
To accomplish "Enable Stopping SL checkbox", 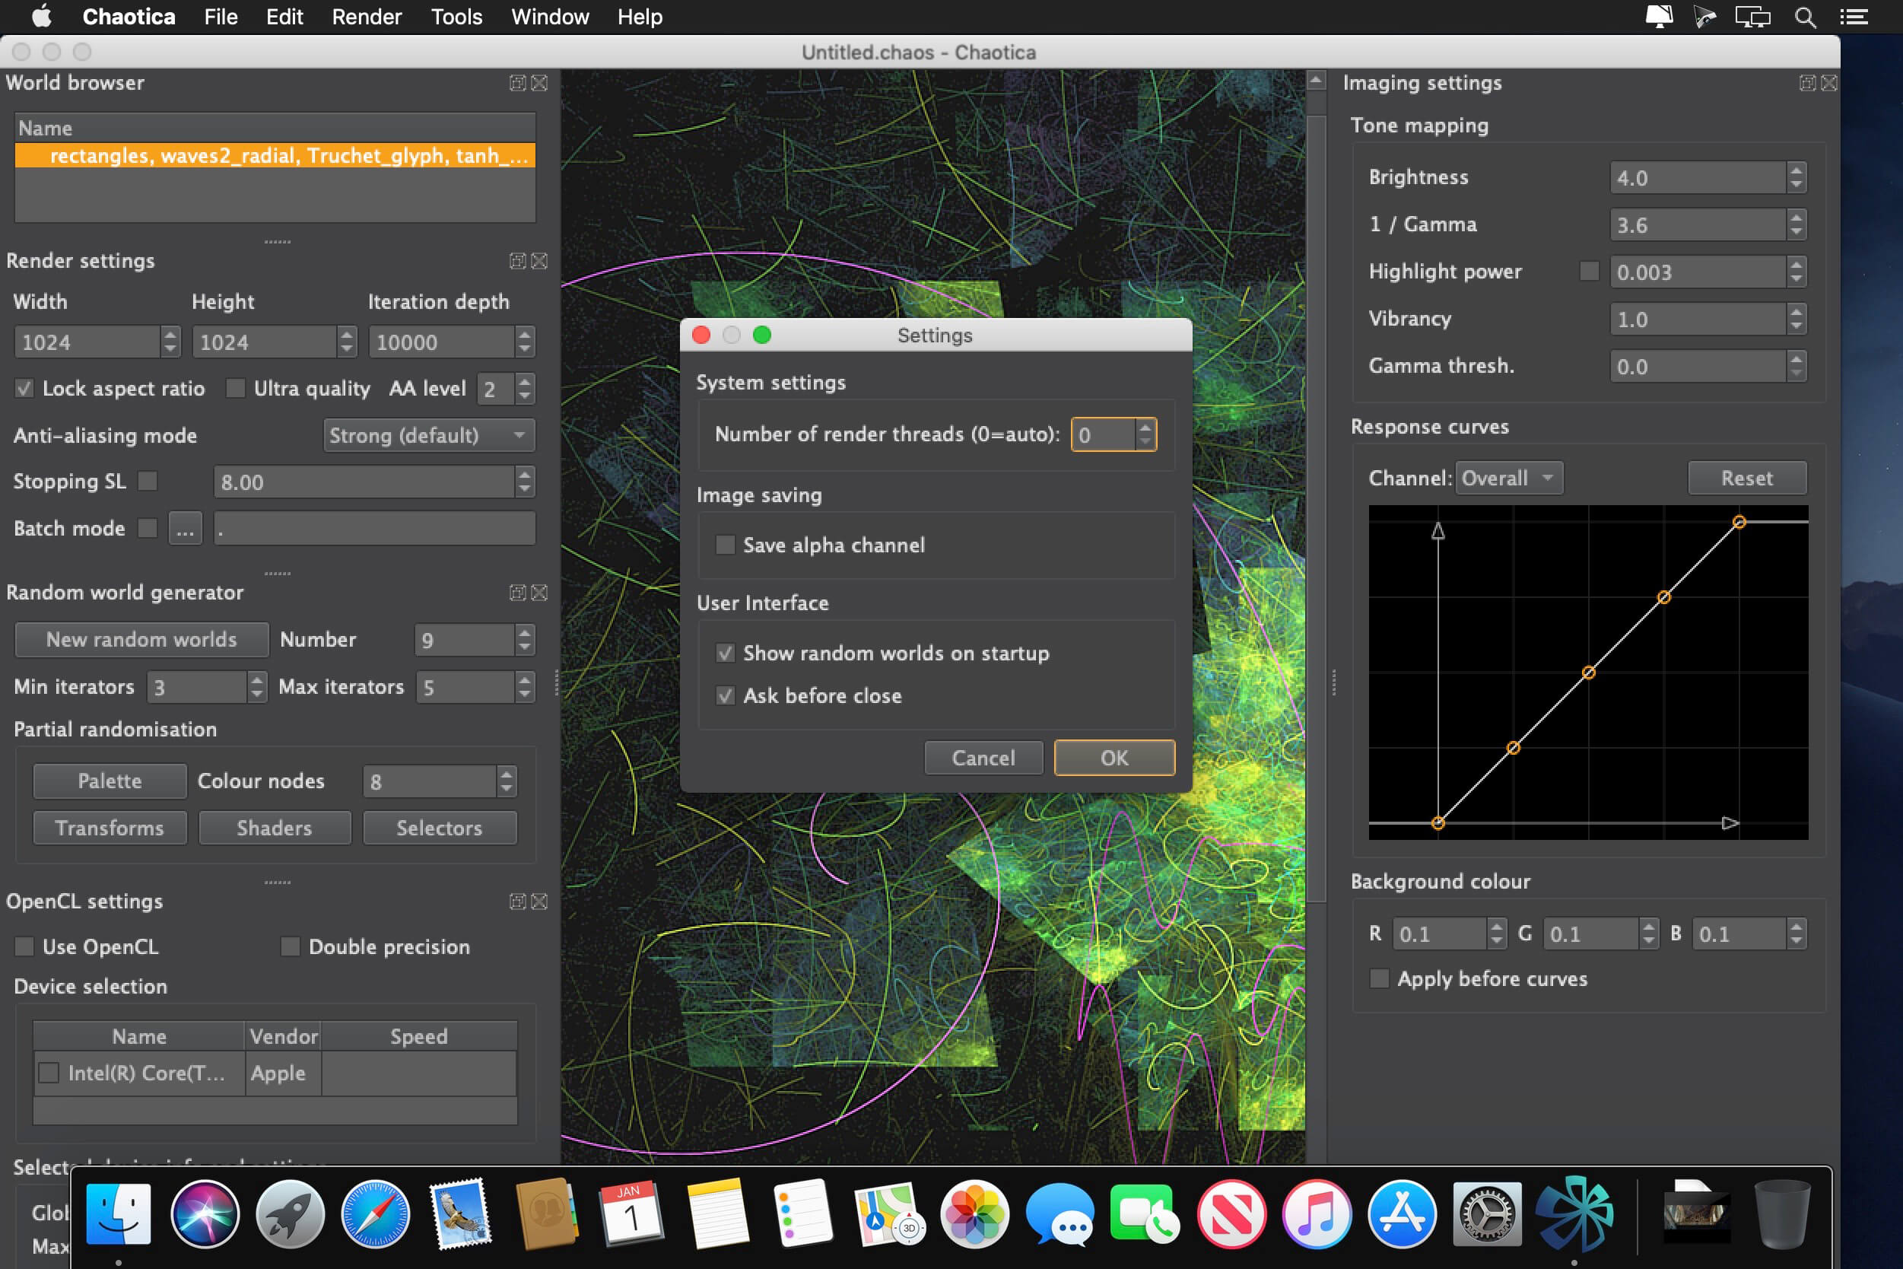I will (x=148, y=481).
